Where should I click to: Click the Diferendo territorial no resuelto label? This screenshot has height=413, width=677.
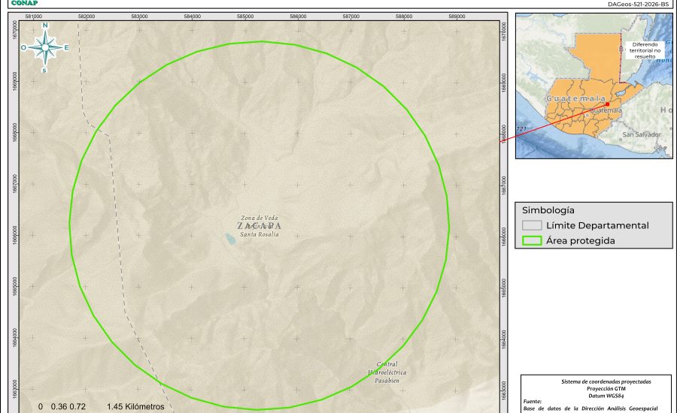(644, 50)
